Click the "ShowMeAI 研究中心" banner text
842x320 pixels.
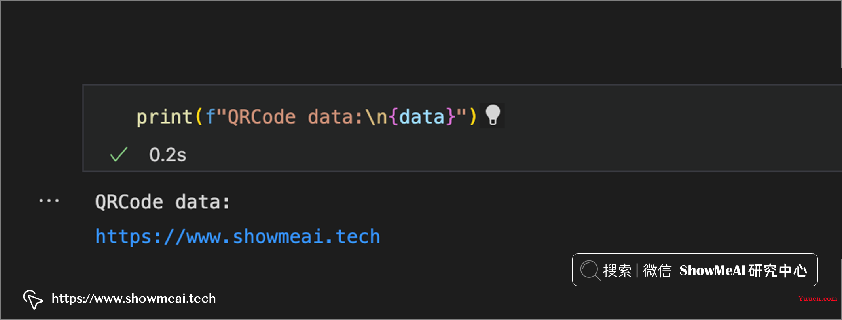click(x=743, y=271)
